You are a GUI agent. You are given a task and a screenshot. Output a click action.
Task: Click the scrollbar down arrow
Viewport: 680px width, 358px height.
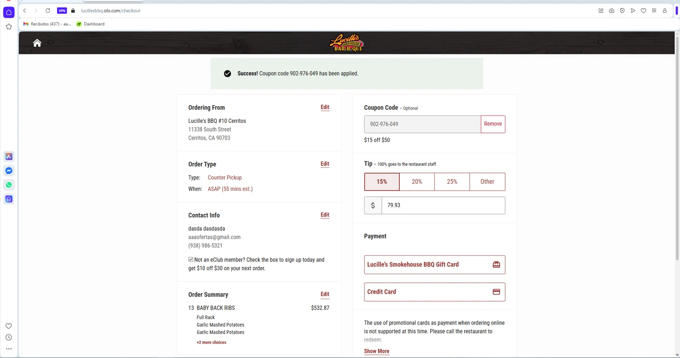click(677, 355)
